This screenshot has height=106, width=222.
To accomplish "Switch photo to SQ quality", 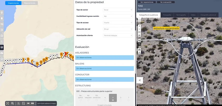I will [x=139, y=44].
